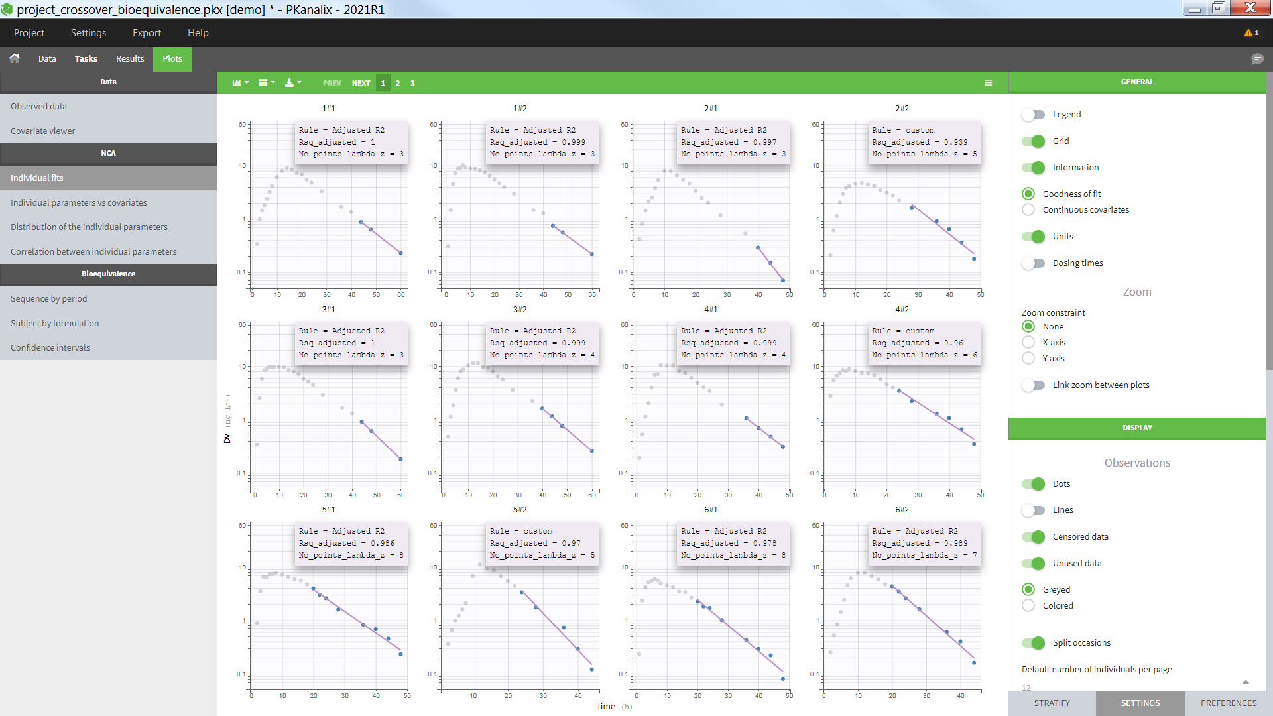Open the comments chat icon

pyautogui.click(x=1256, y=59)
